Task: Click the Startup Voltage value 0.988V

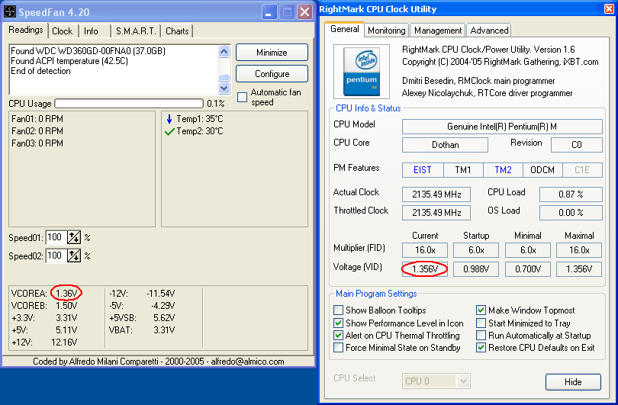Action: [x=476, y=269]
